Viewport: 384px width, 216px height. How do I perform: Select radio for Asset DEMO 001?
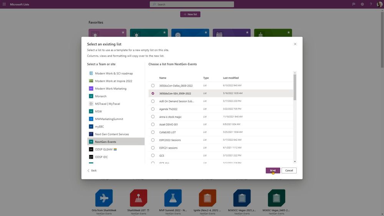tap(153, 125)
